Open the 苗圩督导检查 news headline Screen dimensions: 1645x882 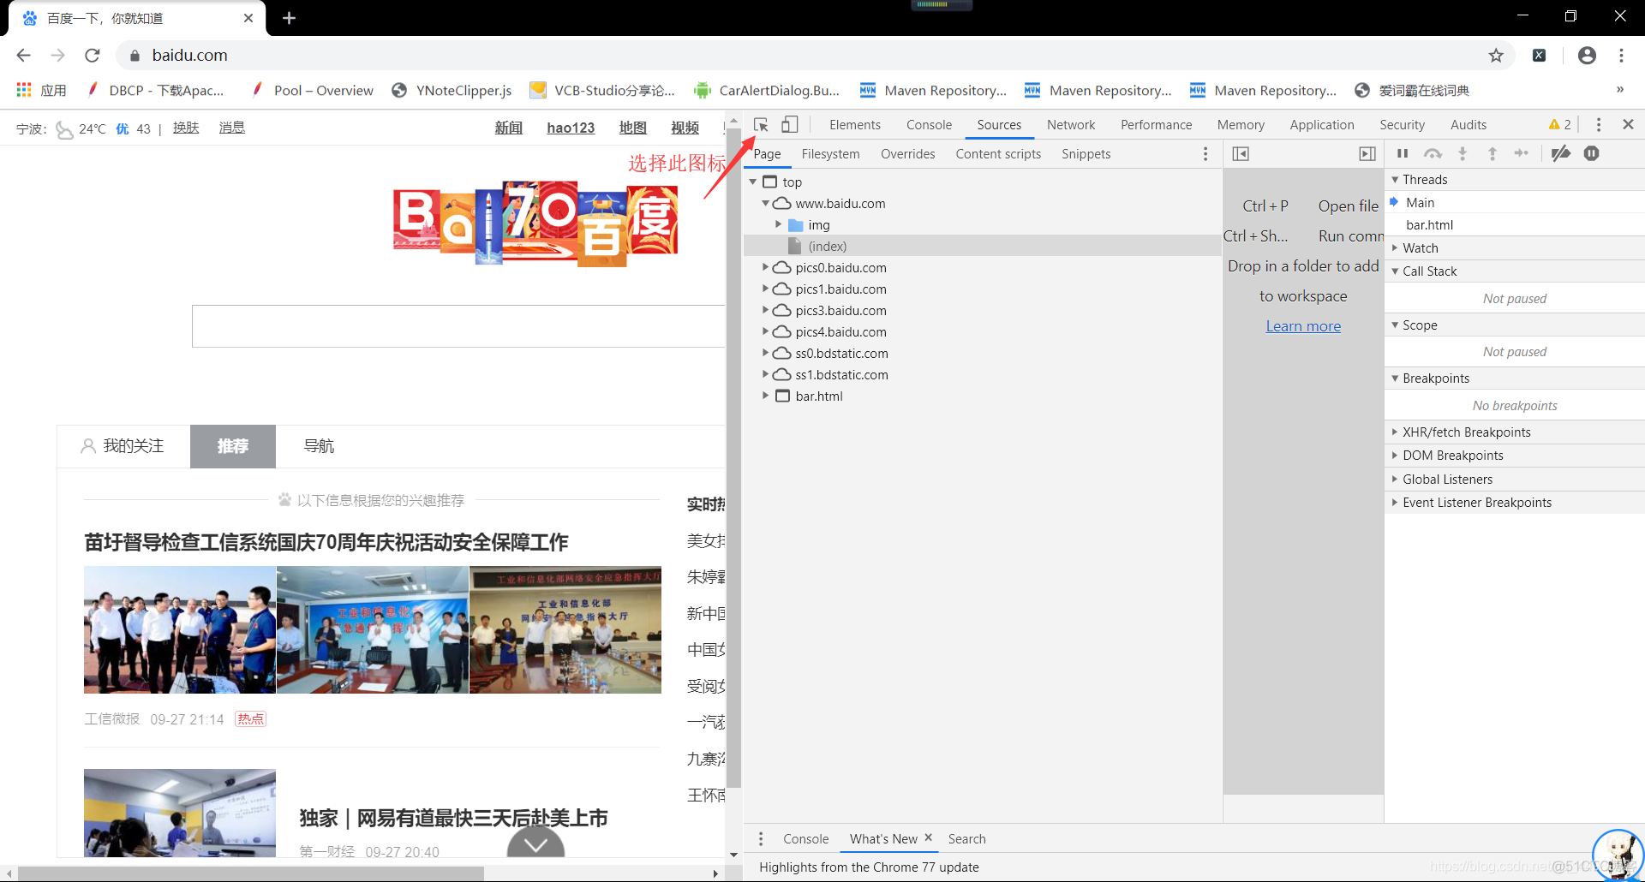pyautogui.click(x=326, y=542)
